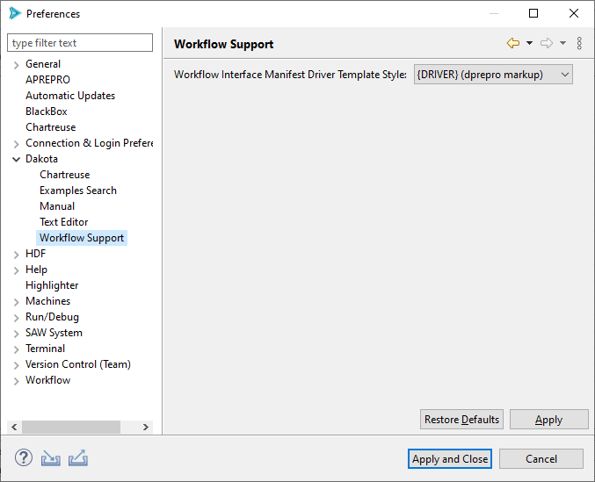The height and width of the screenshot is (482, 595).
Task: Click the forward navigation arrow
Action: [x=547, y=43]
